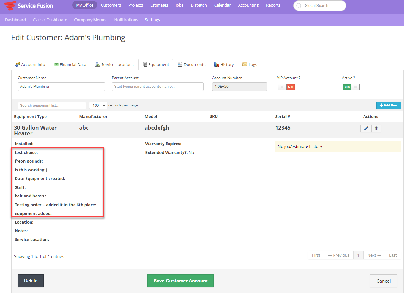Click the Account Info tab icon

point(18,64)
